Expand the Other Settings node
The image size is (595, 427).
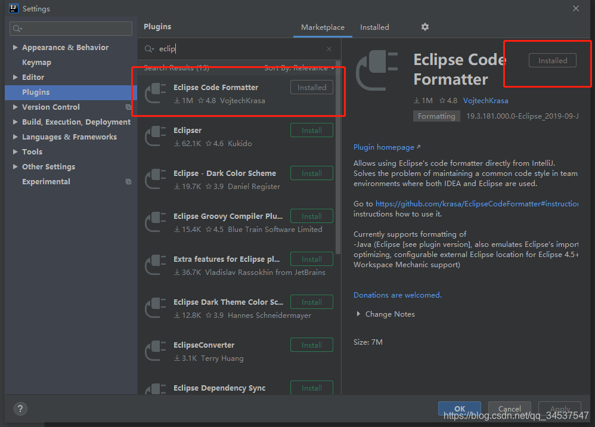click(15, 166)
